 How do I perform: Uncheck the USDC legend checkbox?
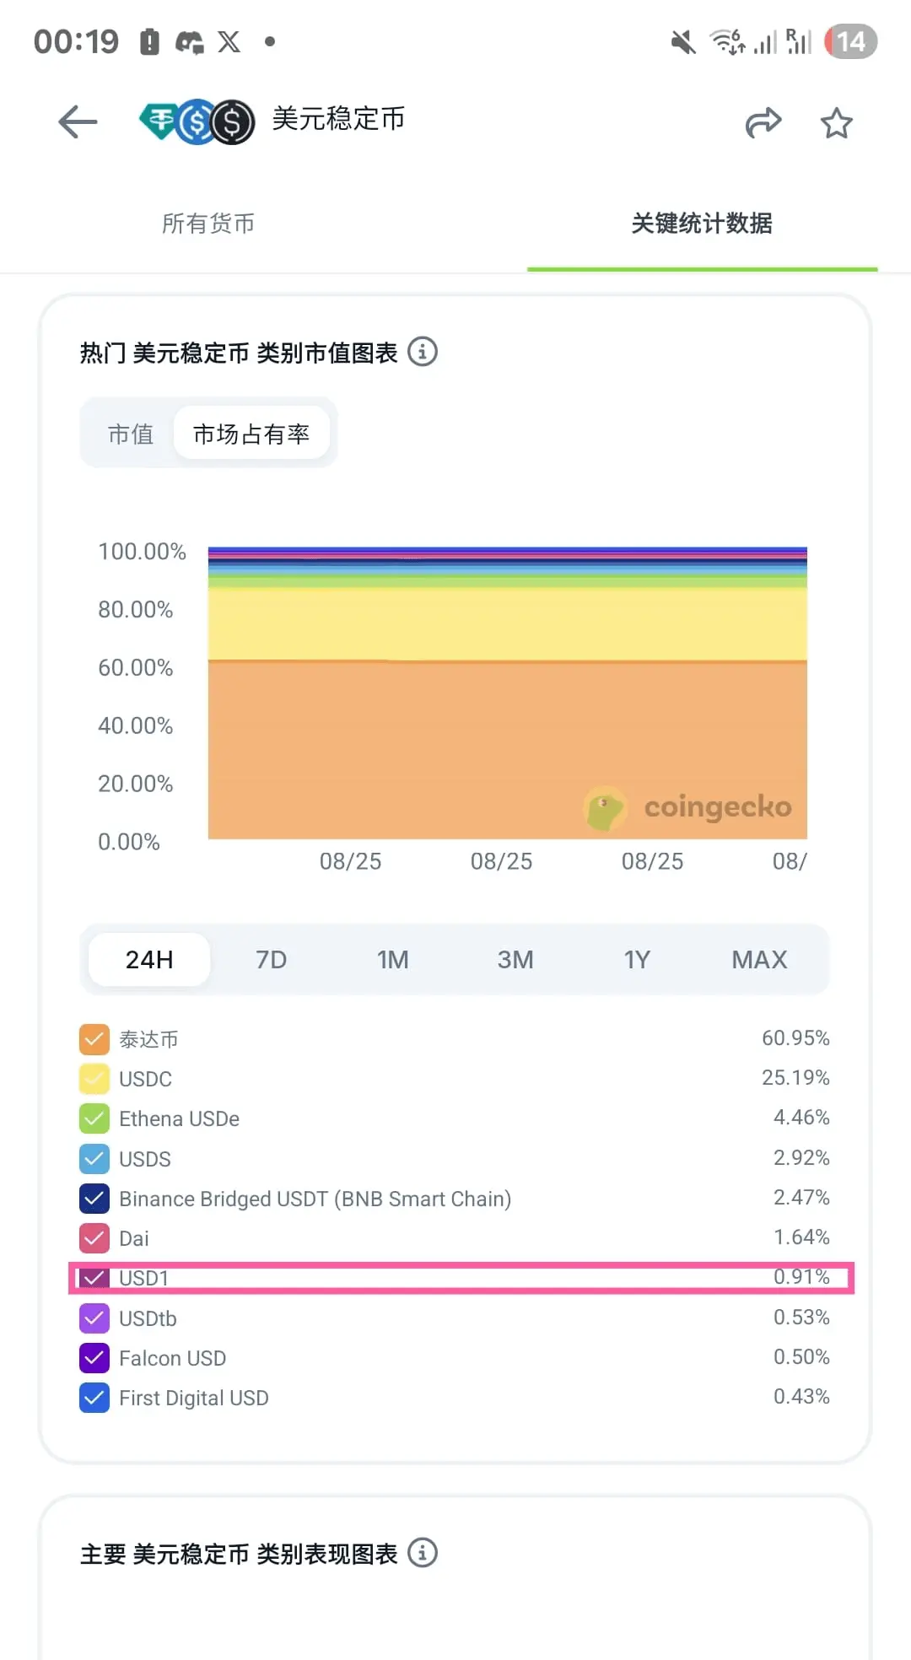pyautogui.click(x=94, y=1079)
